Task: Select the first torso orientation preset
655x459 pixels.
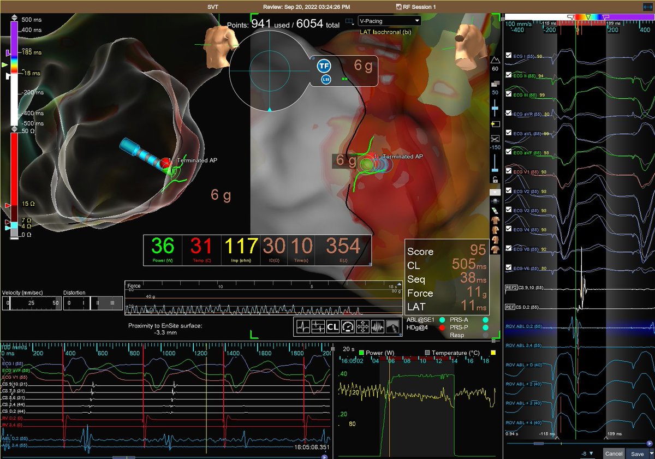Action: pos(495,220)
